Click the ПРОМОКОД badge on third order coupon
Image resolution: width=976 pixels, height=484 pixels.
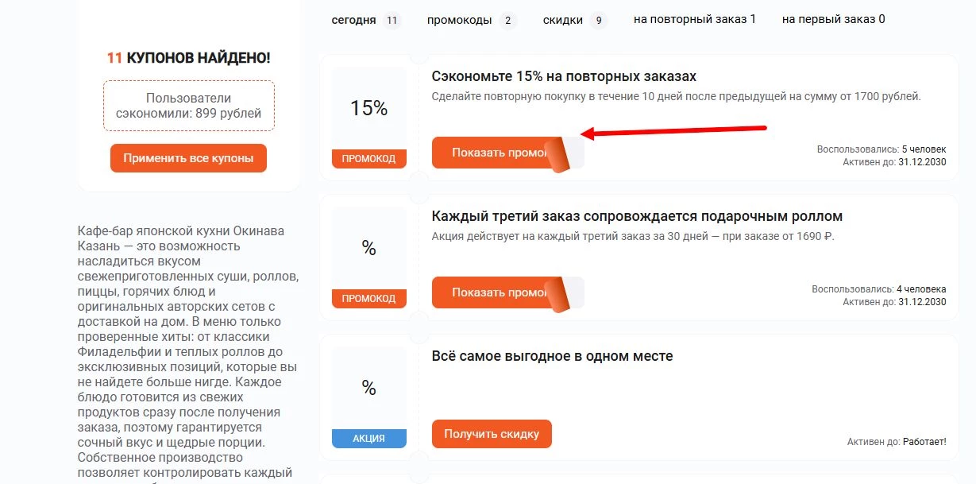368,298
